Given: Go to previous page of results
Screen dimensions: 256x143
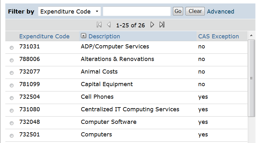Looking at the screenshot, I should 109,25.
